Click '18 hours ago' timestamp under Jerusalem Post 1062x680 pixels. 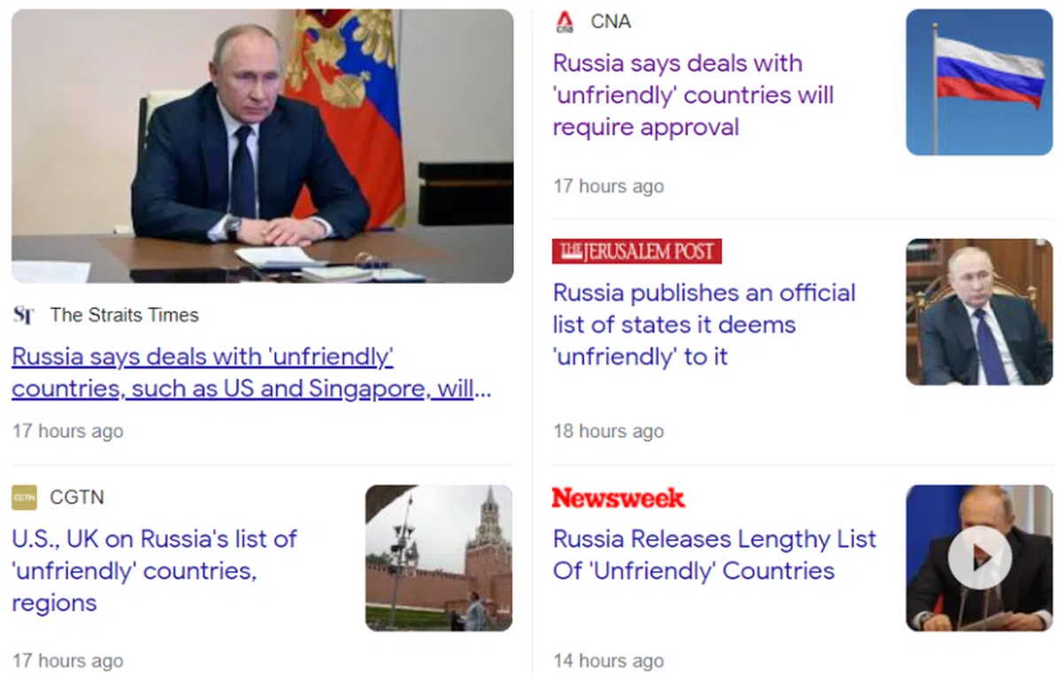point(609,432)
